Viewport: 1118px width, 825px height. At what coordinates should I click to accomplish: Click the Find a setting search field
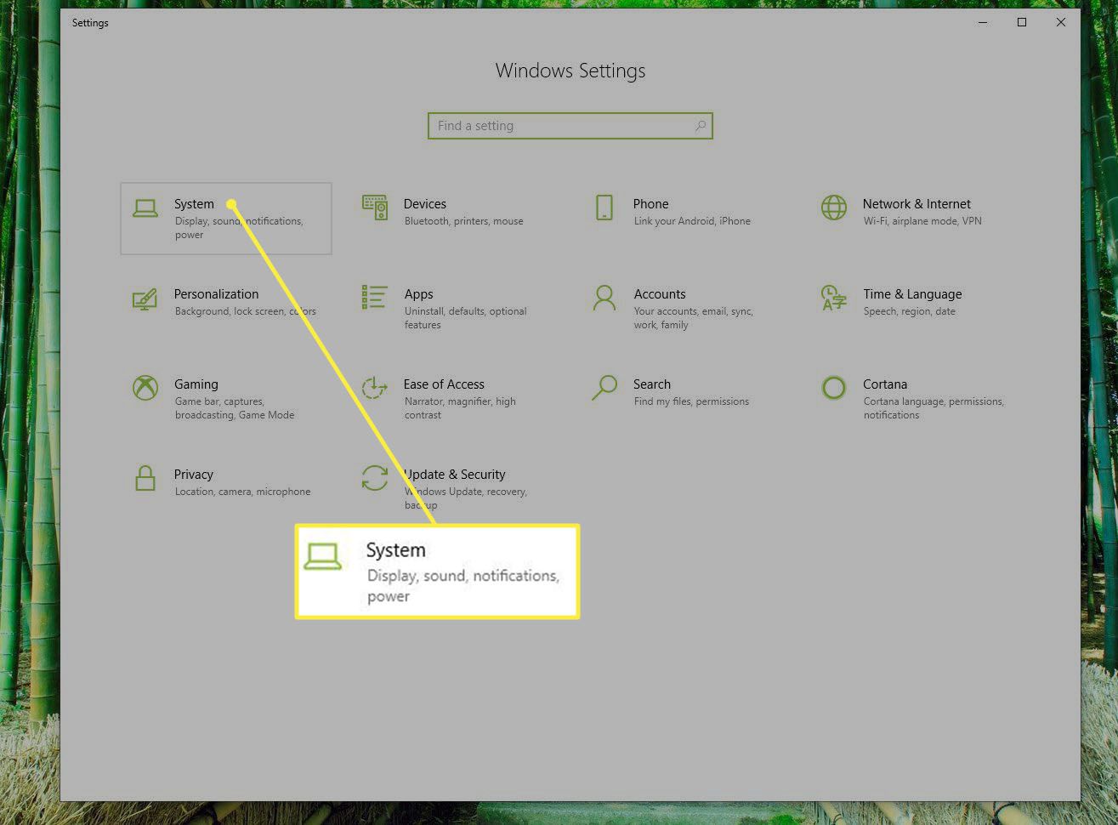point(570,126)
